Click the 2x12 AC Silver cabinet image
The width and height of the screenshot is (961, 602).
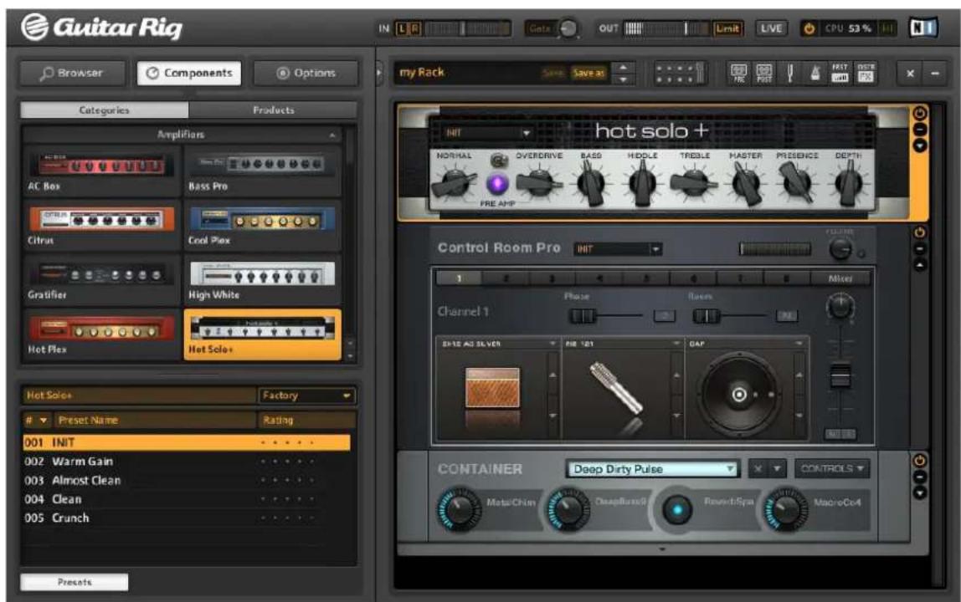(492, 388)
